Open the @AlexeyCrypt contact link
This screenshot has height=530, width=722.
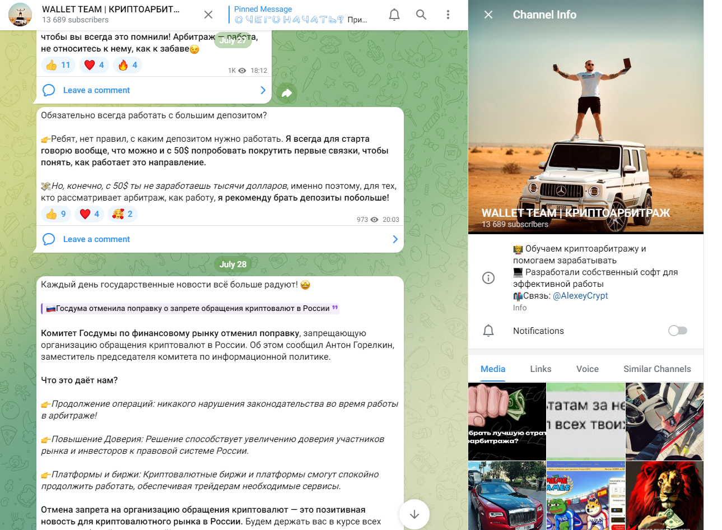580,296
